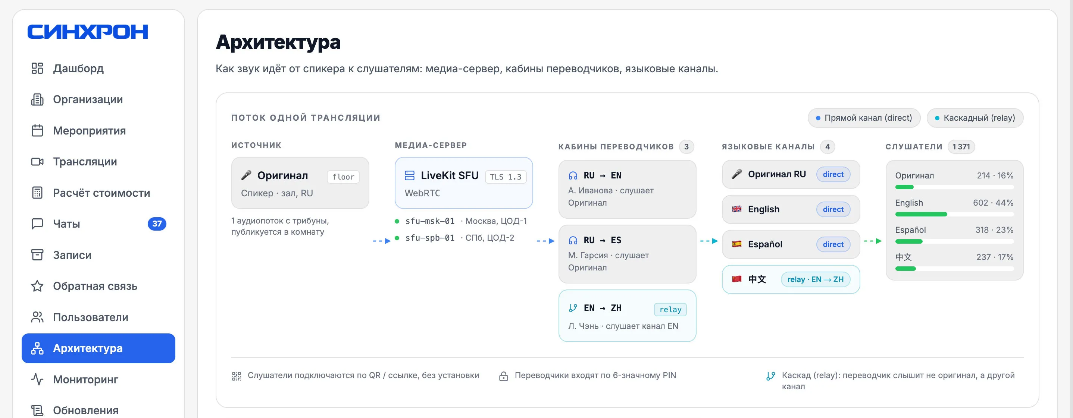Click the Записи archive icon

point(37,255)
